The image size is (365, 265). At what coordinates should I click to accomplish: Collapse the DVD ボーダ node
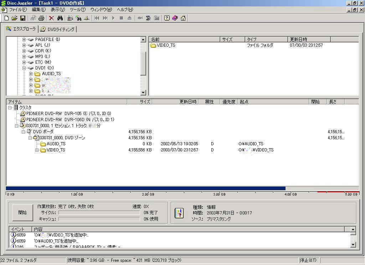point(23,132)
